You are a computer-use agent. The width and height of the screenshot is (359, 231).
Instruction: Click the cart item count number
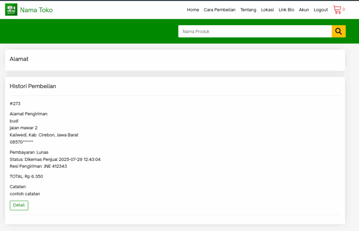click(344, 9)
